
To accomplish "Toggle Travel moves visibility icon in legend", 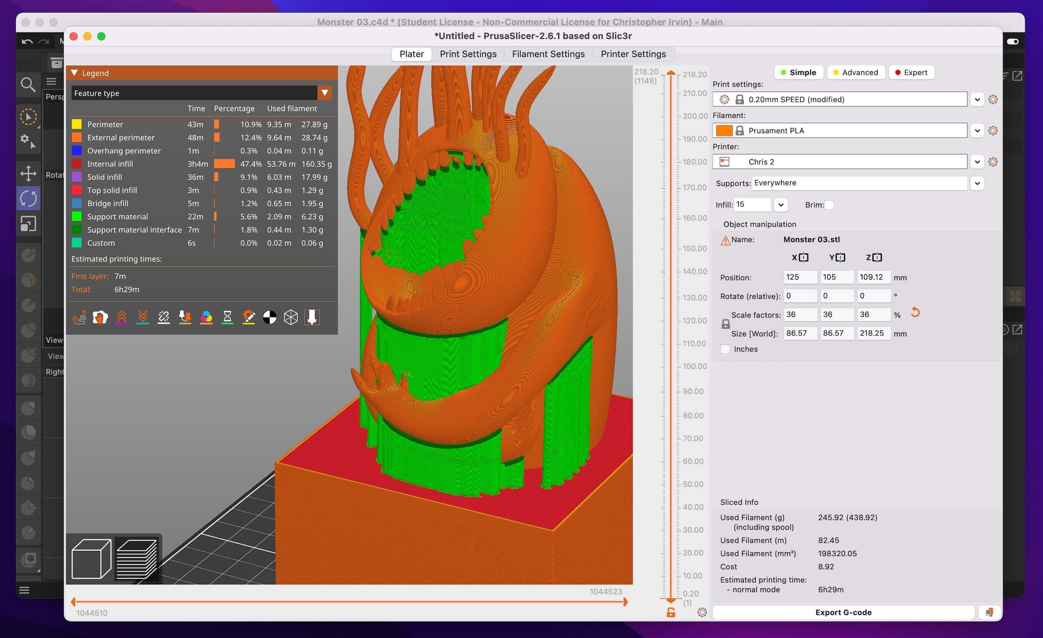I will point(79,317).
